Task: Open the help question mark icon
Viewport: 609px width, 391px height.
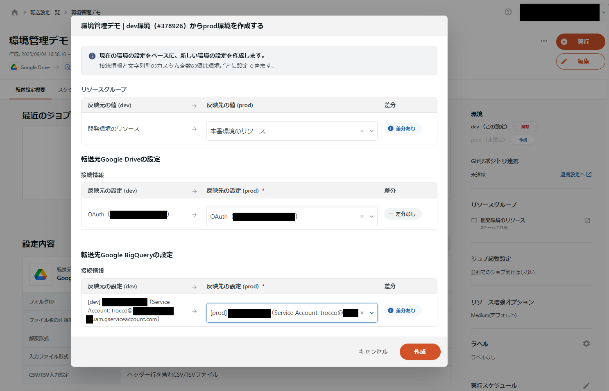Action: pos(508,12)
